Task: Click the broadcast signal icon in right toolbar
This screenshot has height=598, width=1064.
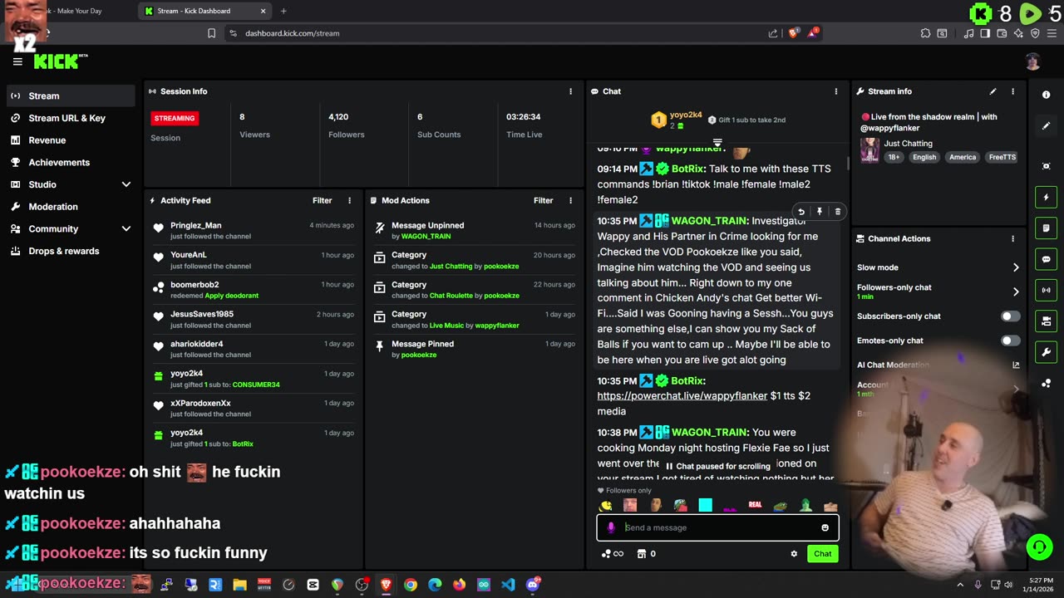Action: click(x=1046, y=290)
